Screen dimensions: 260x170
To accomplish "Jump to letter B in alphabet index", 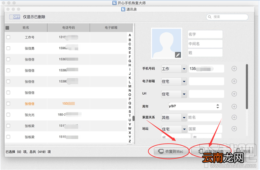I will point(130,40).
